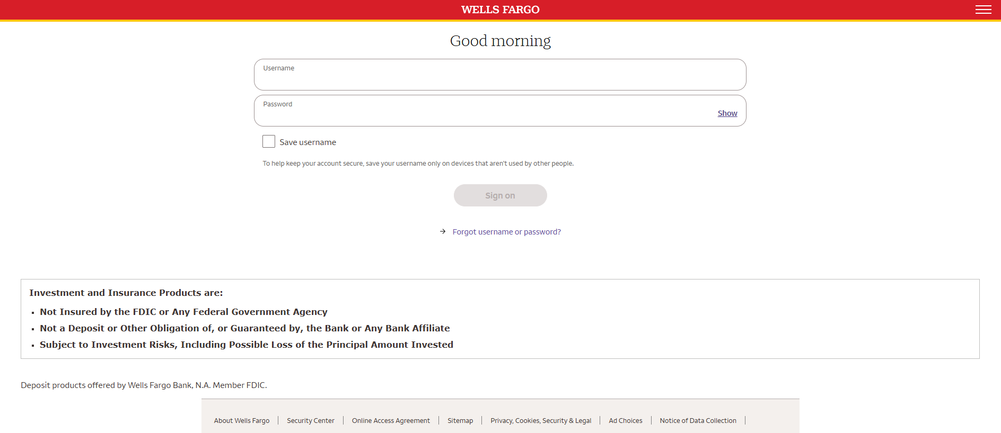Go to the Sitemap link
The height and width of the screenshot is (433, 1001).
[460, 421]
